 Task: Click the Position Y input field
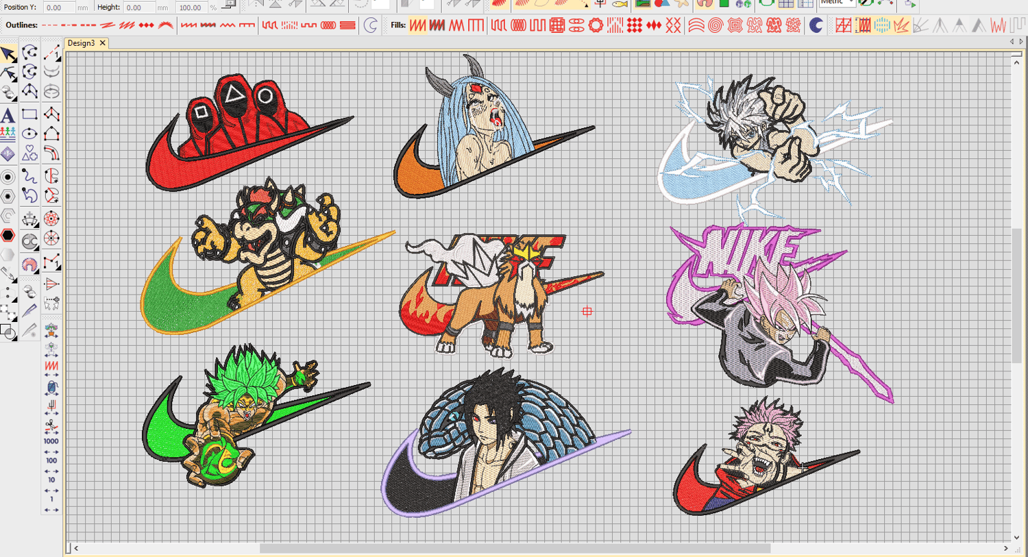point(59,8)
